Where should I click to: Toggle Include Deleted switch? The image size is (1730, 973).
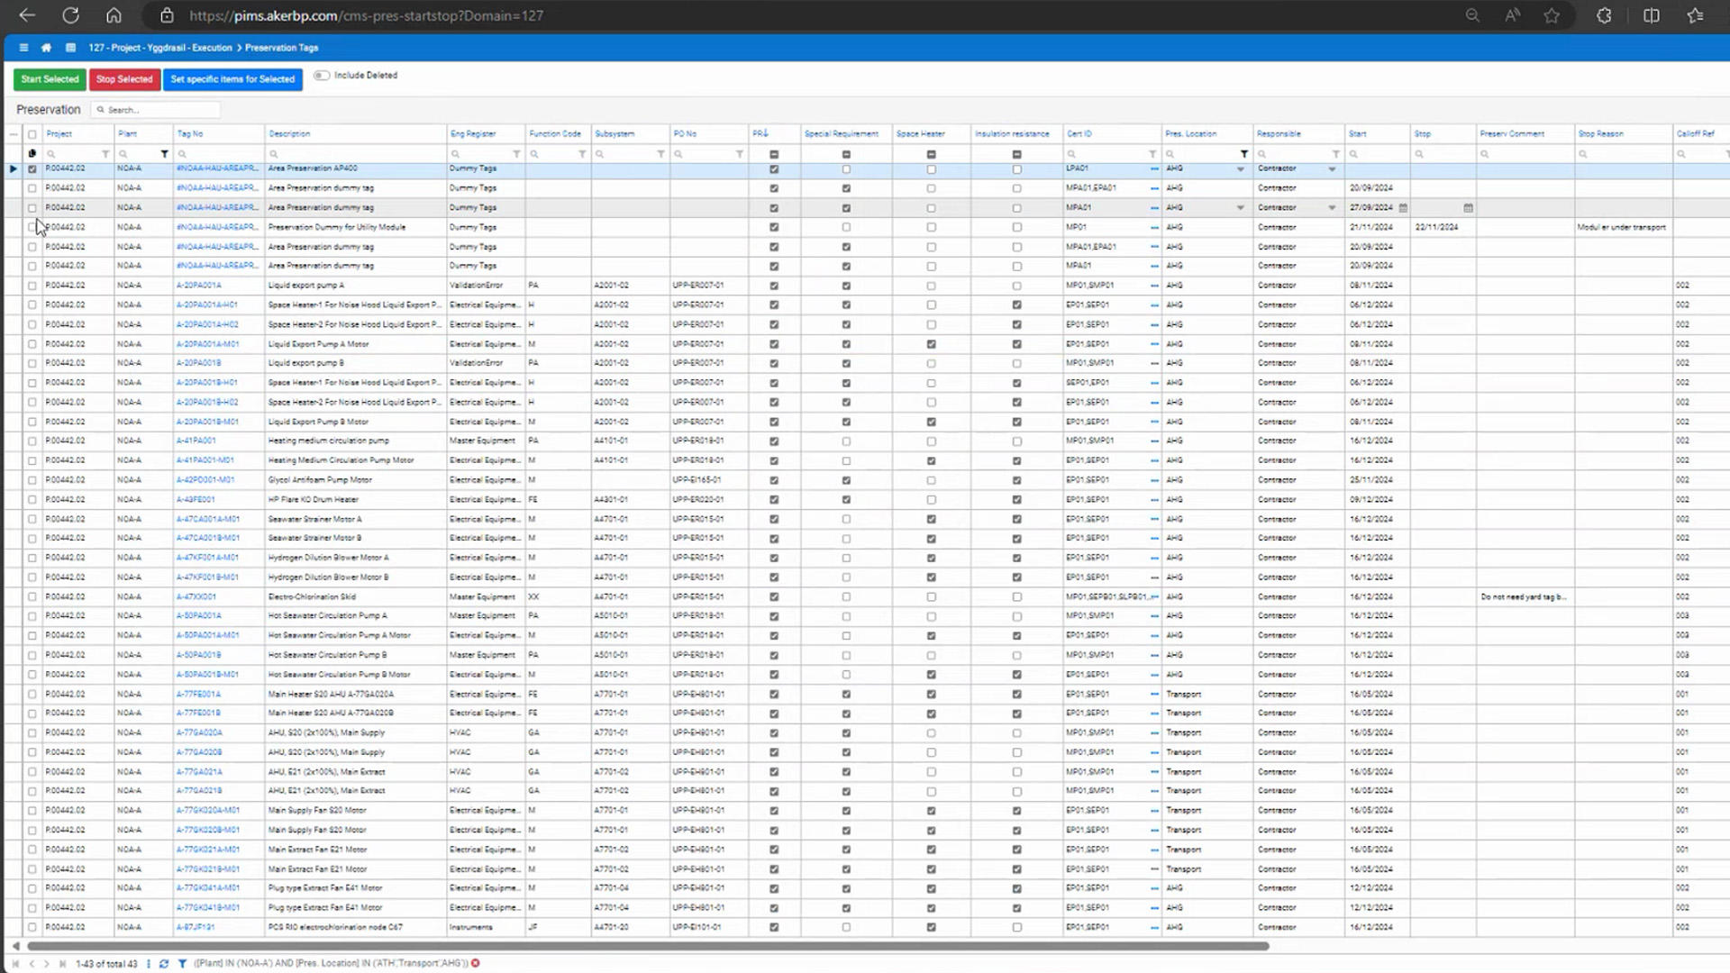pos(322,76)
